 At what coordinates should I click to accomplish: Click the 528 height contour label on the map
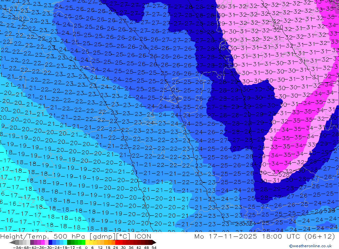(284, 175)
